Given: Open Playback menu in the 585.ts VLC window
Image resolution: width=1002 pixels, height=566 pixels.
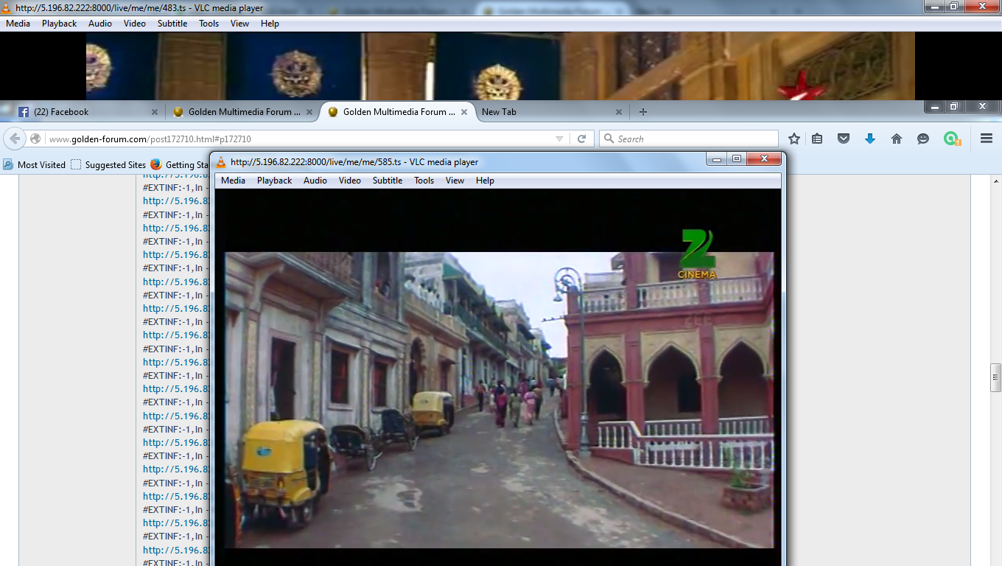Looking at the screenshot, I should (274, 181).
